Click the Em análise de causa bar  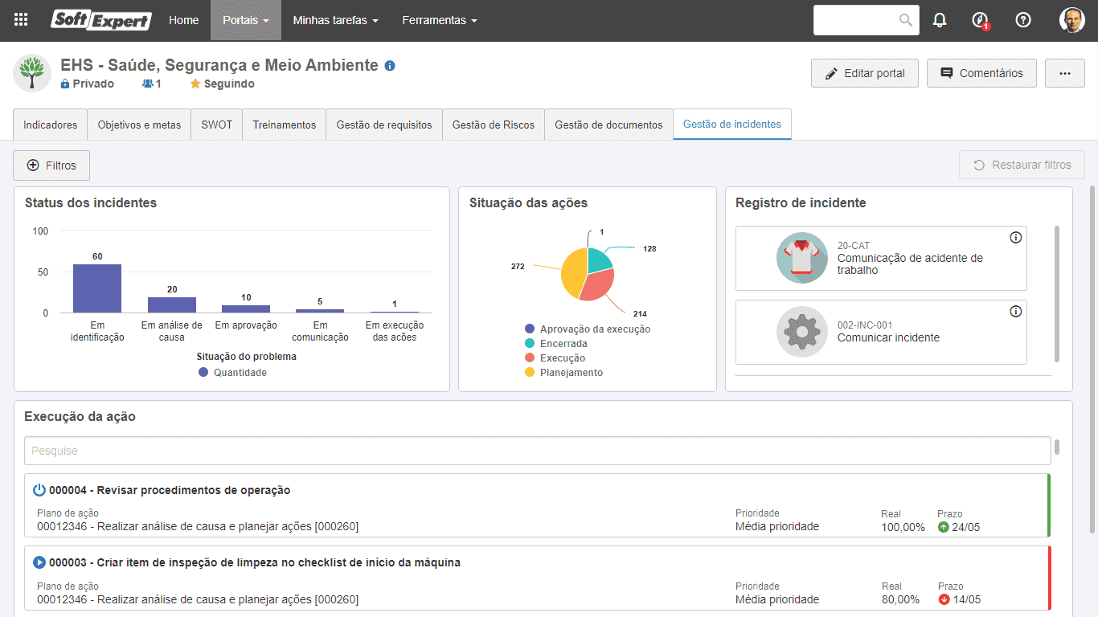pyautogui.click(x=172, y=304)
